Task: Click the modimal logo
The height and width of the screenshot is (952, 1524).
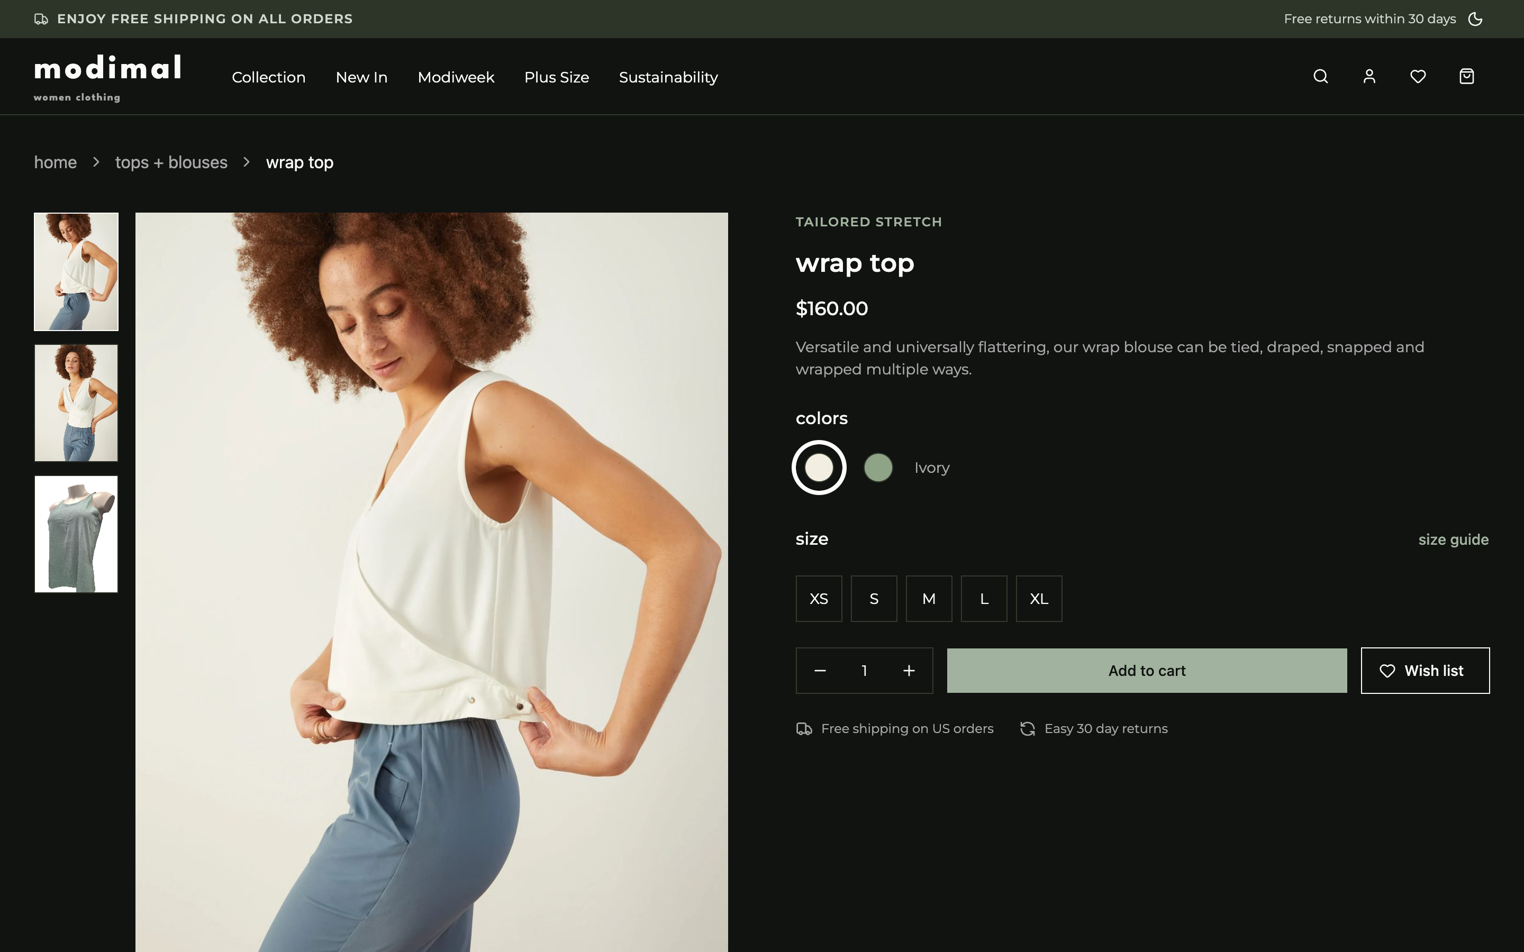Action: (108, 78)
